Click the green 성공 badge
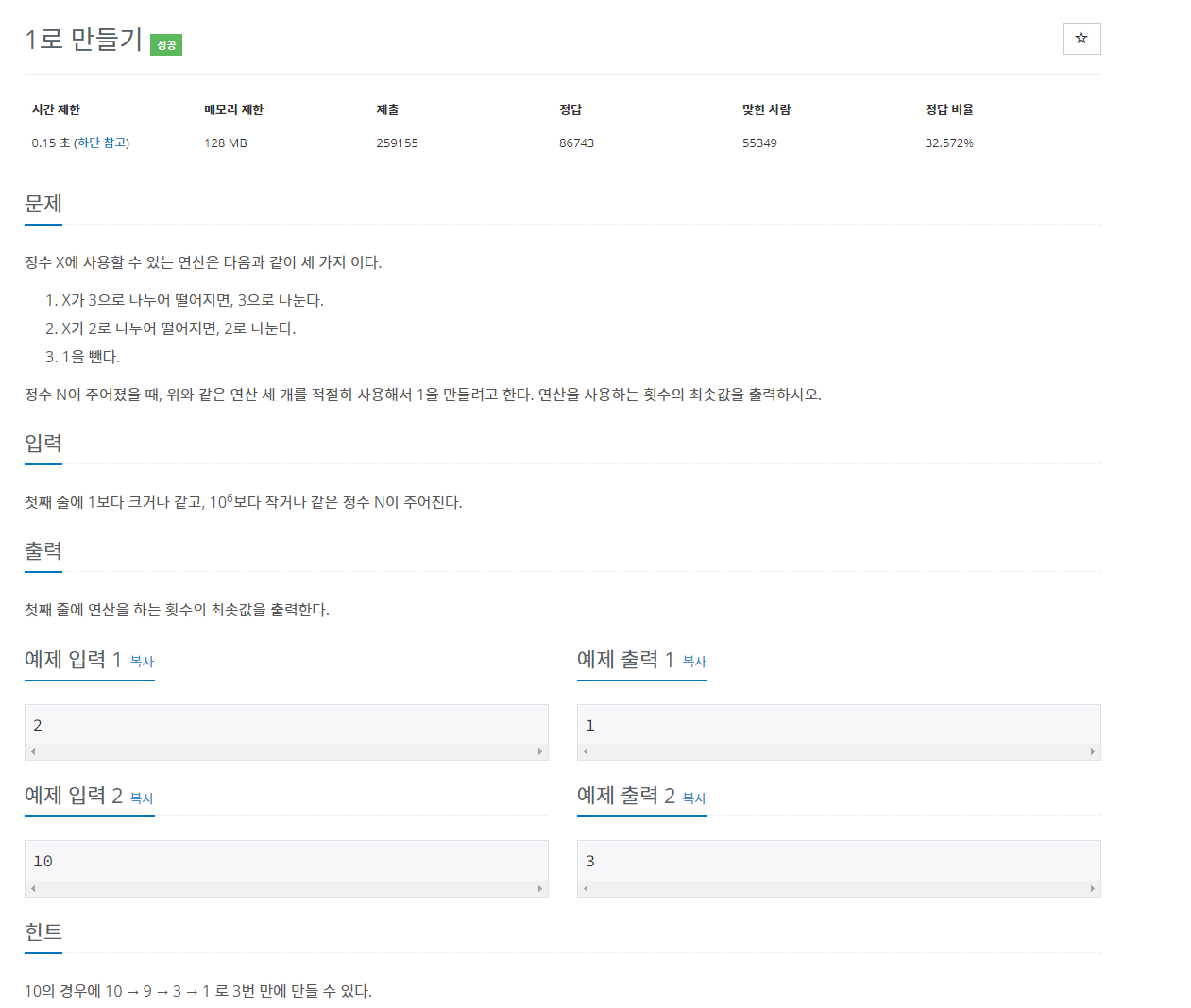Image resolution: width=1191 pixels, height=1008 pixels. click(x=166, y=44)
